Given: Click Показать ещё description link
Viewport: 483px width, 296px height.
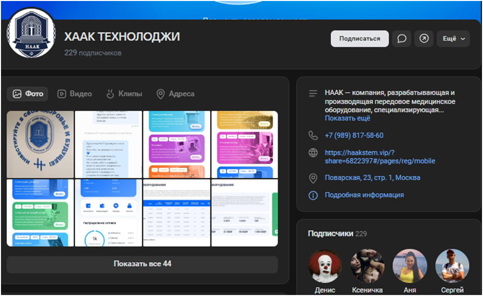Looking at the screenshot, I should click(348, 118).
